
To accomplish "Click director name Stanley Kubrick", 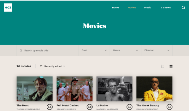I will pos(66,109).
